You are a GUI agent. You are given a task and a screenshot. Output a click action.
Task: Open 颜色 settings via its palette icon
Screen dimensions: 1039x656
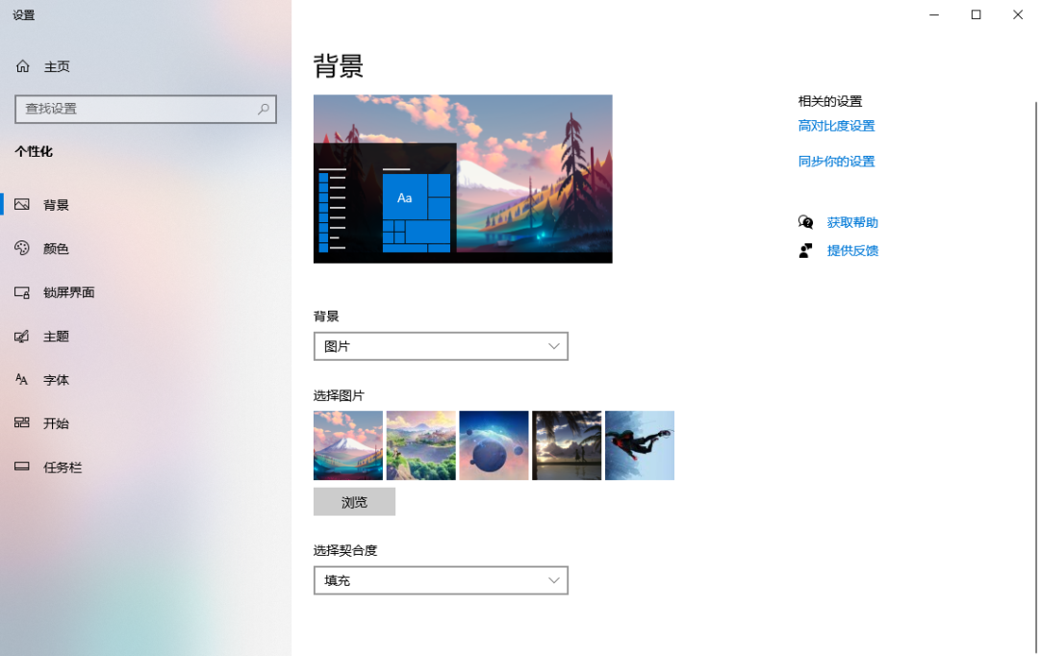pos(21,248)
